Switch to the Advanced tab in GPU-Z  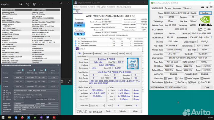(177, 8)
